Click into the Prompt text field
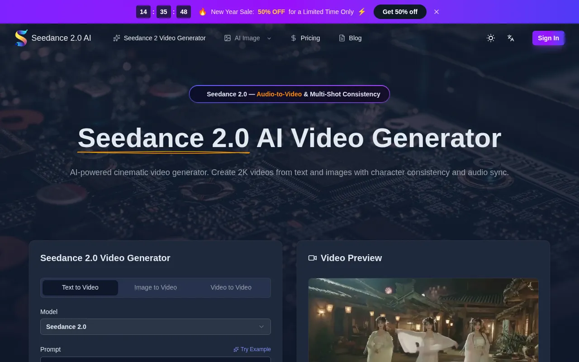The image size is (579, 362). click(156, 359)
